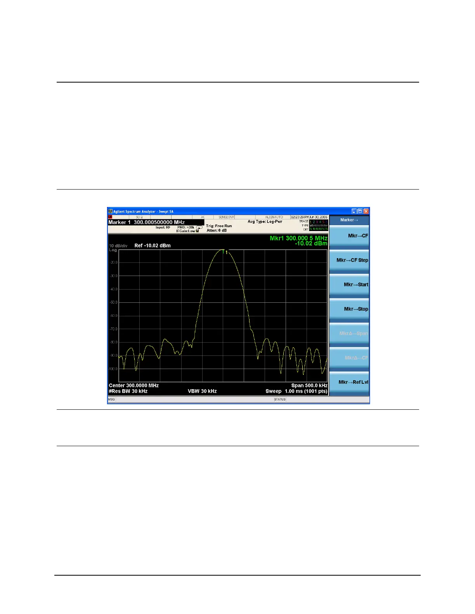Click the Mkr→CF Step softkey
475x614 pixels.
tap(349, 260)
